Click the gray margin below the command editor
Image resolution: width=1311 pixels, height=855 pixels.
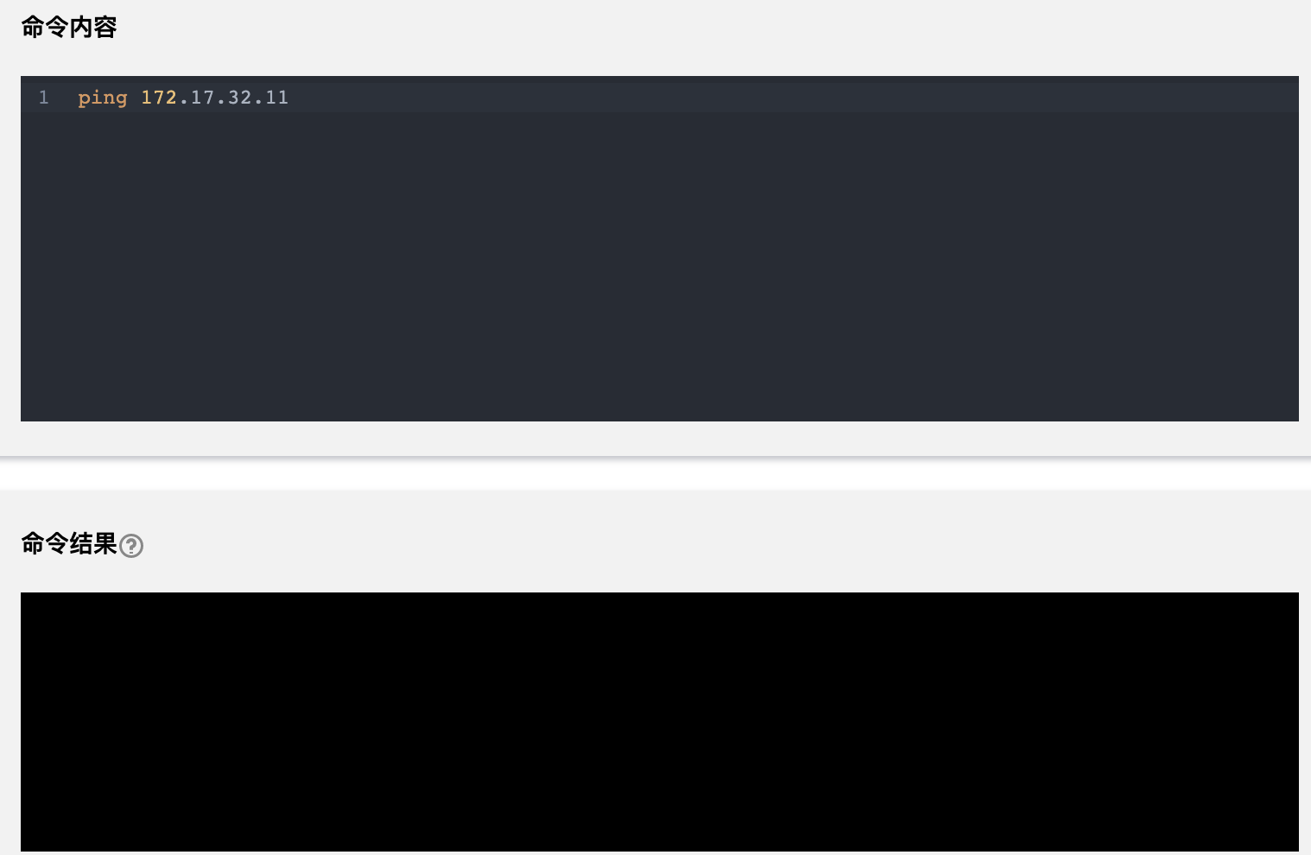[x=655, y=438]
